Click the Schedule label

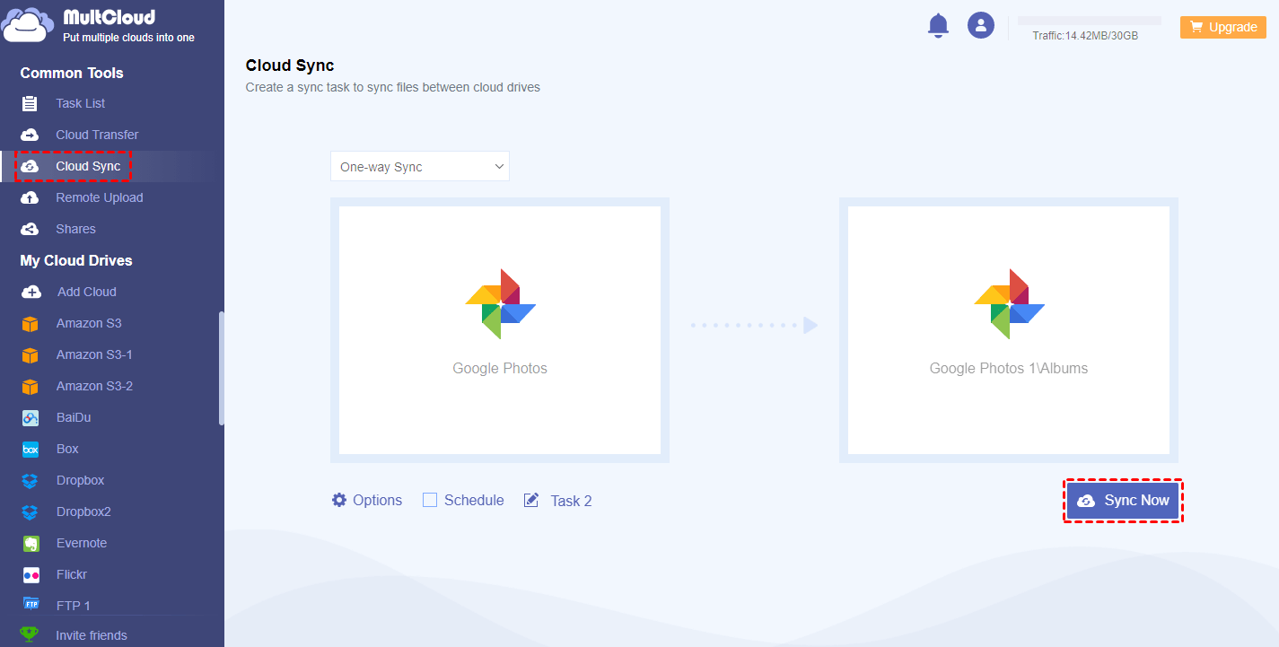(x=474, y=500)
